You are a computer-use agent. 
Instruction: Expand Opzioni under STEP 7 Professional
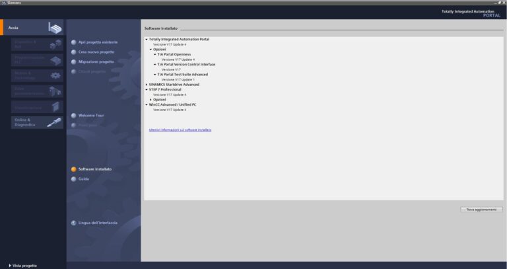point(151,100)
